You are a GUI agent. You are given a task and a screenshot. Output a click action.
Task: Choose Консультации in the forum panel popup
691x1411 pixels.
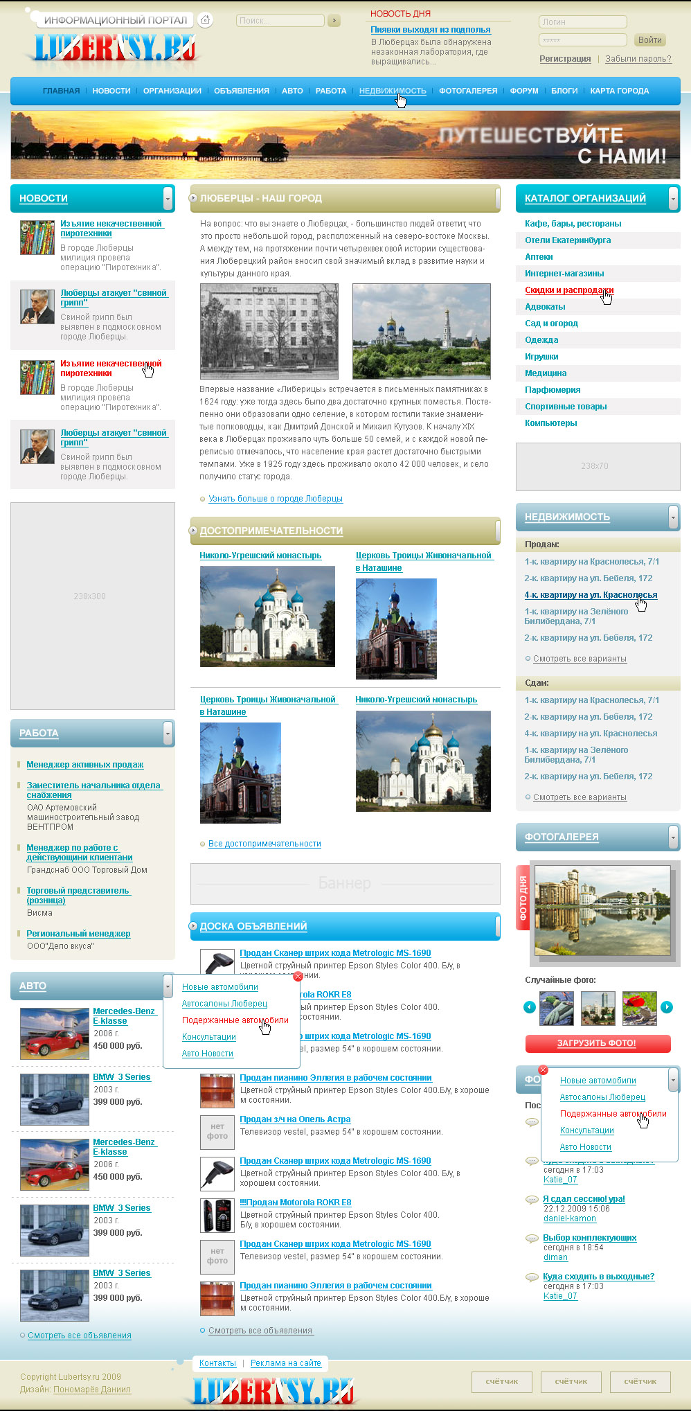587,1130
